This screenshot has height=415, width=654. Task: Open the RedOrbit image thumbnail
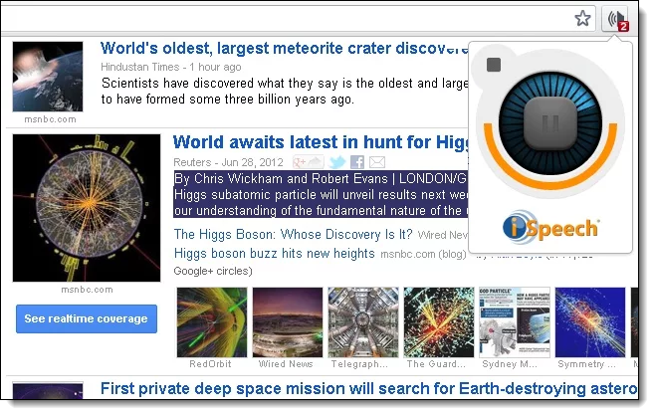click(x=212, y=322)
